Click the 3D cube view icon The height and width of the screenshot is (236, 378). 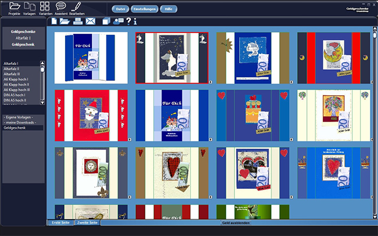coord(105,22)
